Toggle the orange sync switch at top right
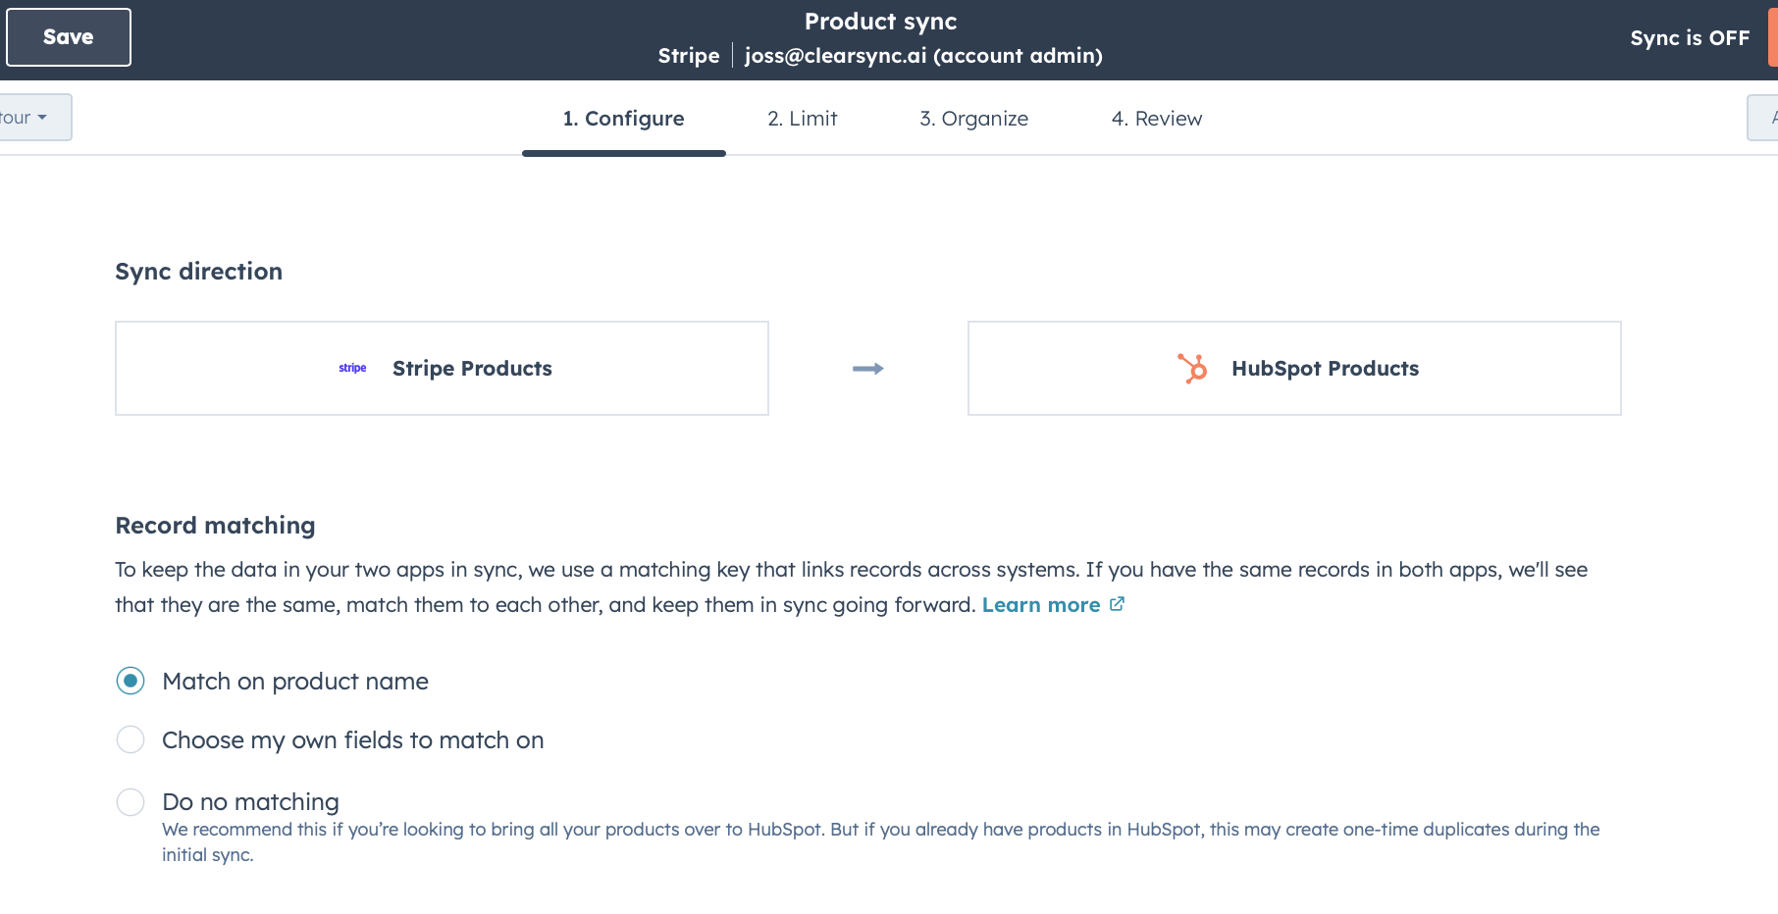 click(x=1772, y=38)
